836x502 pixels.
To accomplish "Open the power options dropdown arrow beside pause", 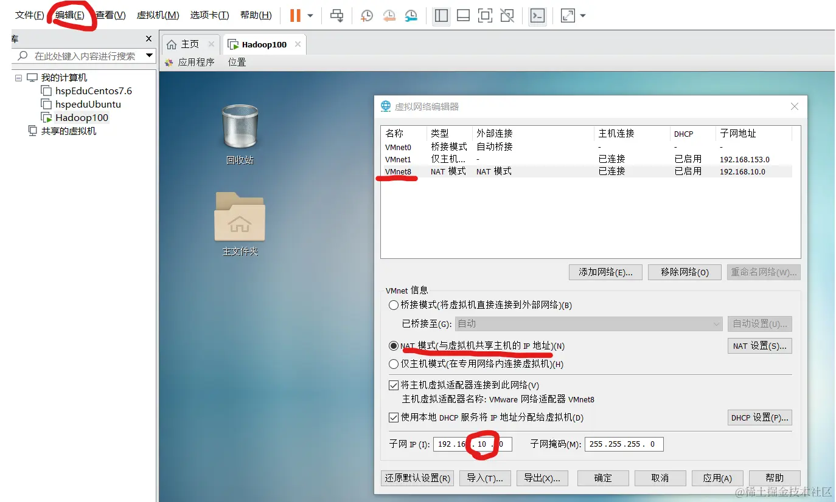I will tap(310, 16).
